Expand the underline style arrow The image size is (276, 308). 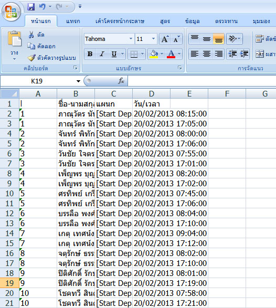pyautogui.click(x=123, y=54)
